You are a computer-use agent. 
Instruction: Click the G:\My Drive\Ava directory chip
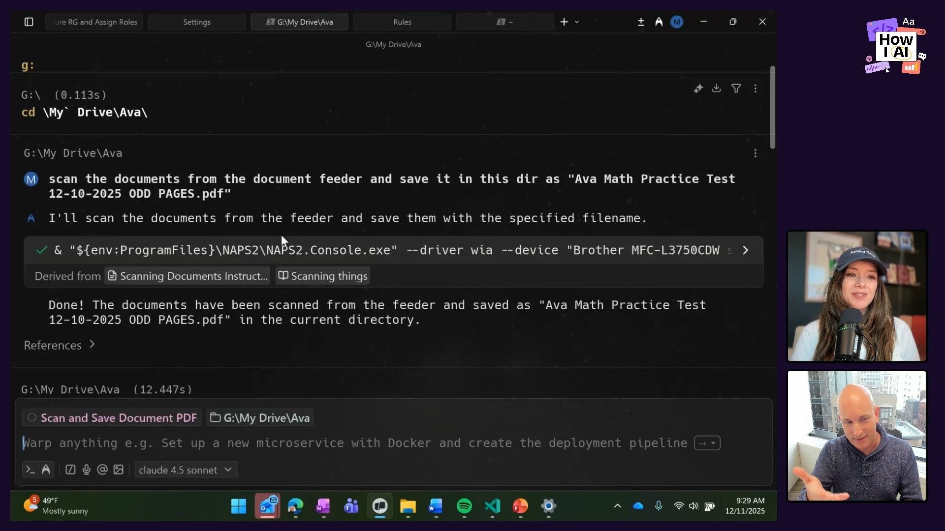click(260, 417)
